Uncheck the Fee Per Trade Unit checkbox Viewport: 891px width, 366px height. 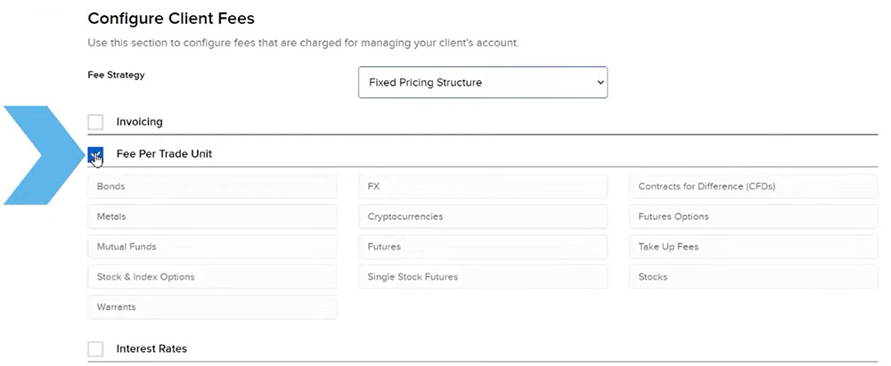point(95,154)
